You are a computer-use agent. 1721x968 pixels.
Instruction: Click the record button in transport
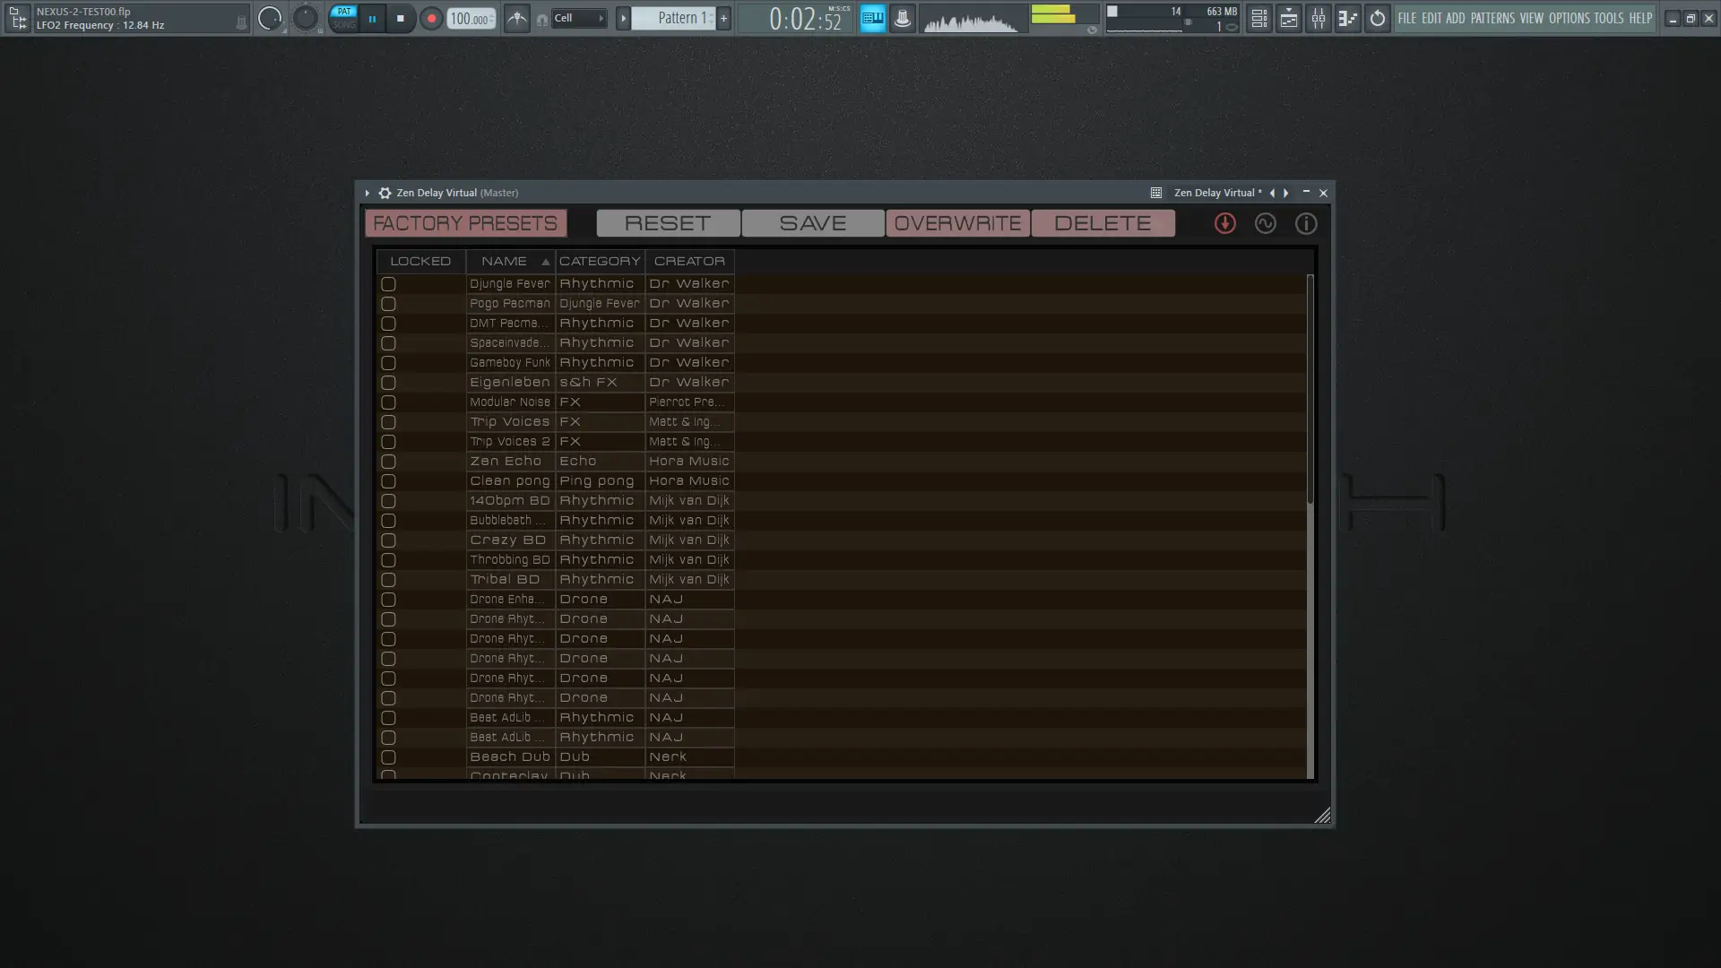(x=431, y=19)
